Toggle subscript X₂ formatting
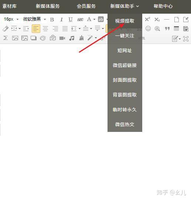This screenshot has width=191, height=201. (x=157, y=20)
